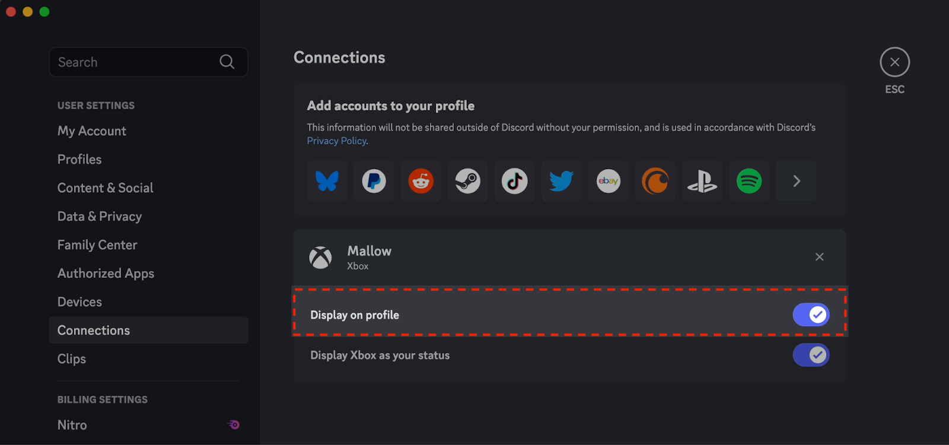The image size is (949, 445).
Task: Add PlayStation Network connection
Action: 702,181
